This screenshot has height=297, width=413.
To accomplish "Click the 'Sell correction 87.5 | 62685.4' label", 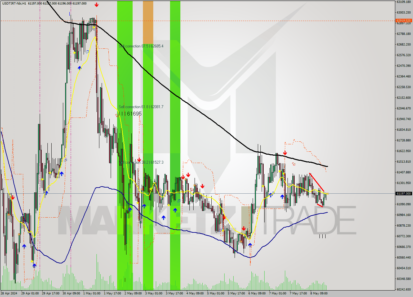I will pos(141,46).
